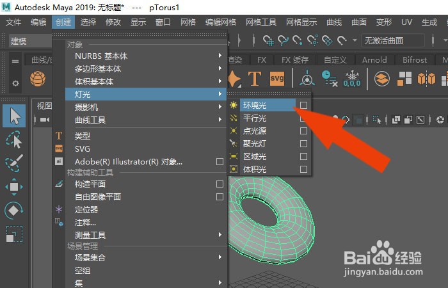Activate the Rotate tool

click(13, 211)
